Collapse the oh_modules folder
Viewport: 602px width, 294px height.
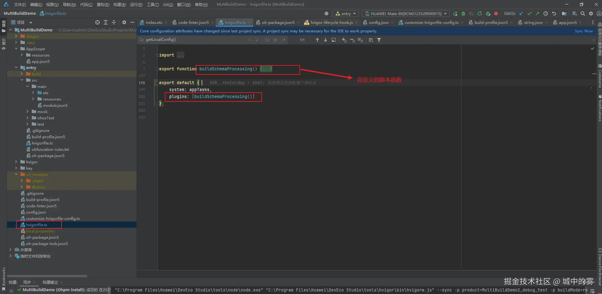(16, 174)
